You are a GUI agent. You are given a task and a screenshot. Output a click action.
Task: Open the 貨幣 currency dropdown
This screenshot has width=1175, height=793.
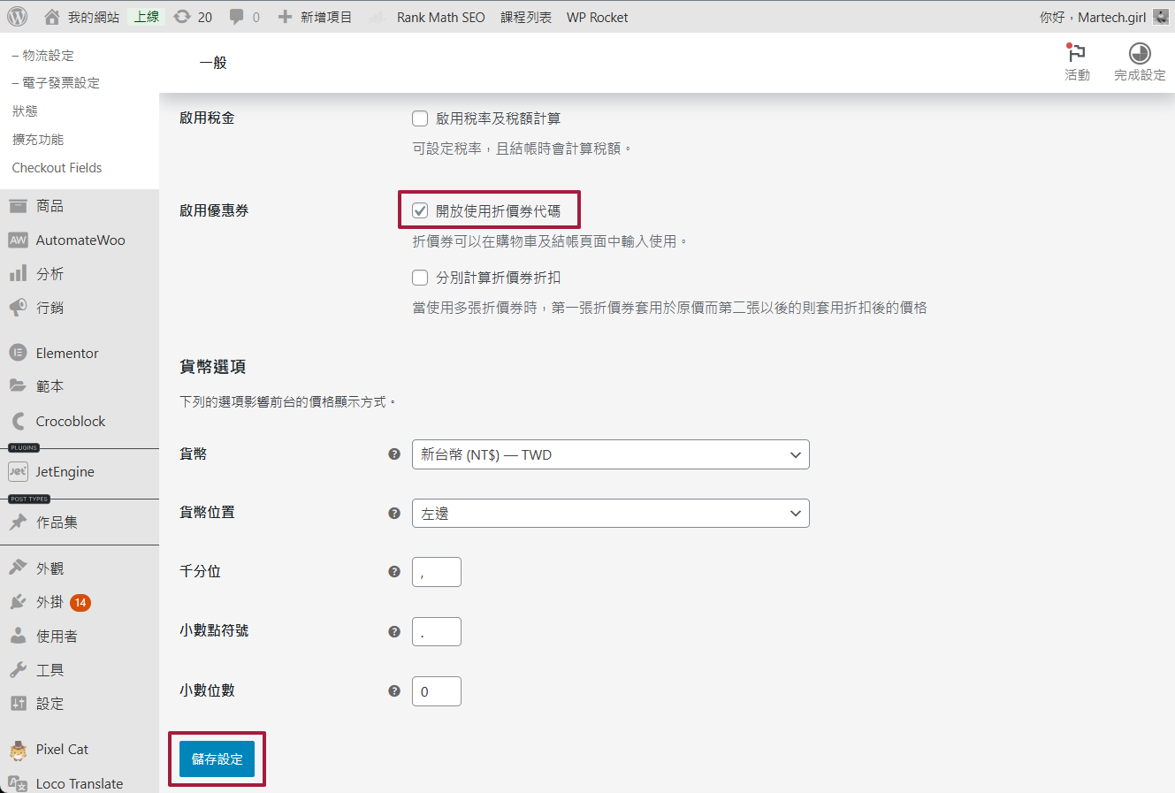(610, 454)
